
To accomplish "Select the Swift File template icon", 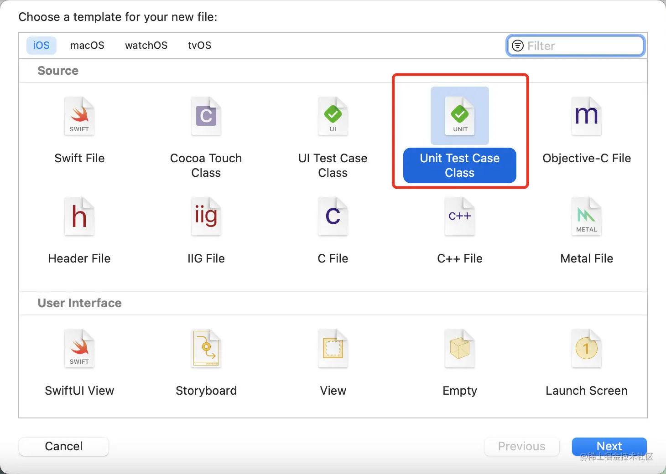I will [x=79, y=117].
